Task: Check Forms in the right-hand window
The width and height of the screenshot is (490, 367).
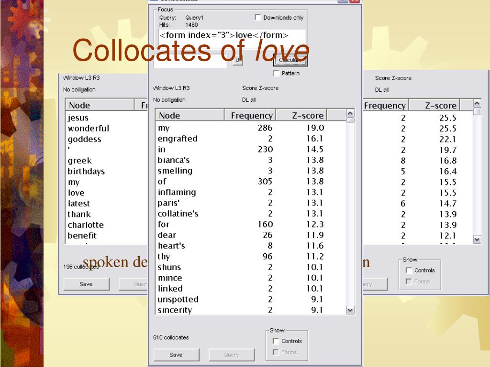Action: click(409, 281)
